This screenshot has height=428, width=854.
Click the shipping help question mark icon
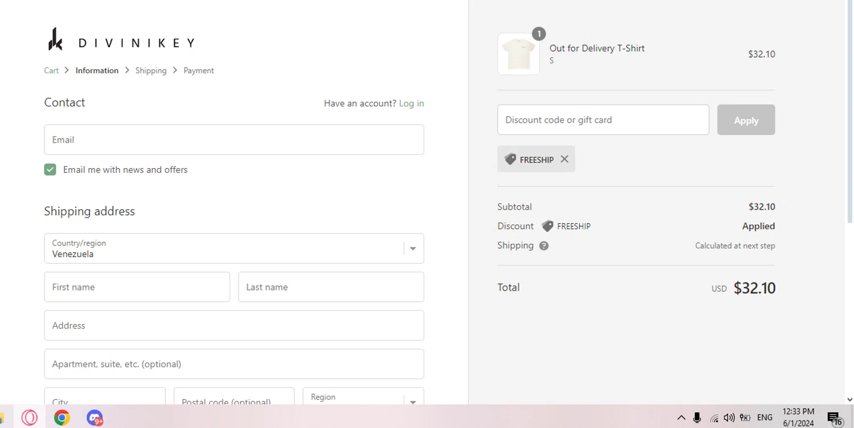(544, 246)
